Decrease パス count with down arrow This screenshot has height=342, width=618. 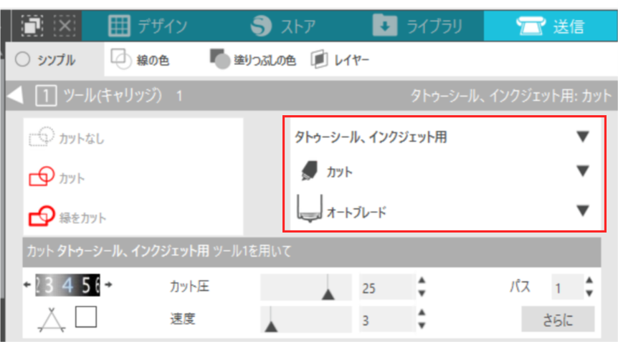589,293
